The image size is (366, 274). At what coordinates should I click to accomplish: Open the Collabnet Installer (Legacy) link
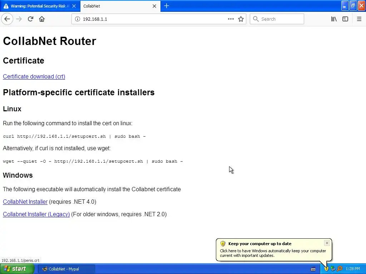pos(36,214)
